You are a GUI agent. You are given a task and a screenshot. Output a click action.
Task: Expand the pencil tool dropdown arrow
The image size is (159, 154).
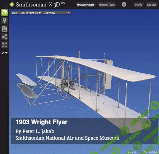click(x=6, y=53)
